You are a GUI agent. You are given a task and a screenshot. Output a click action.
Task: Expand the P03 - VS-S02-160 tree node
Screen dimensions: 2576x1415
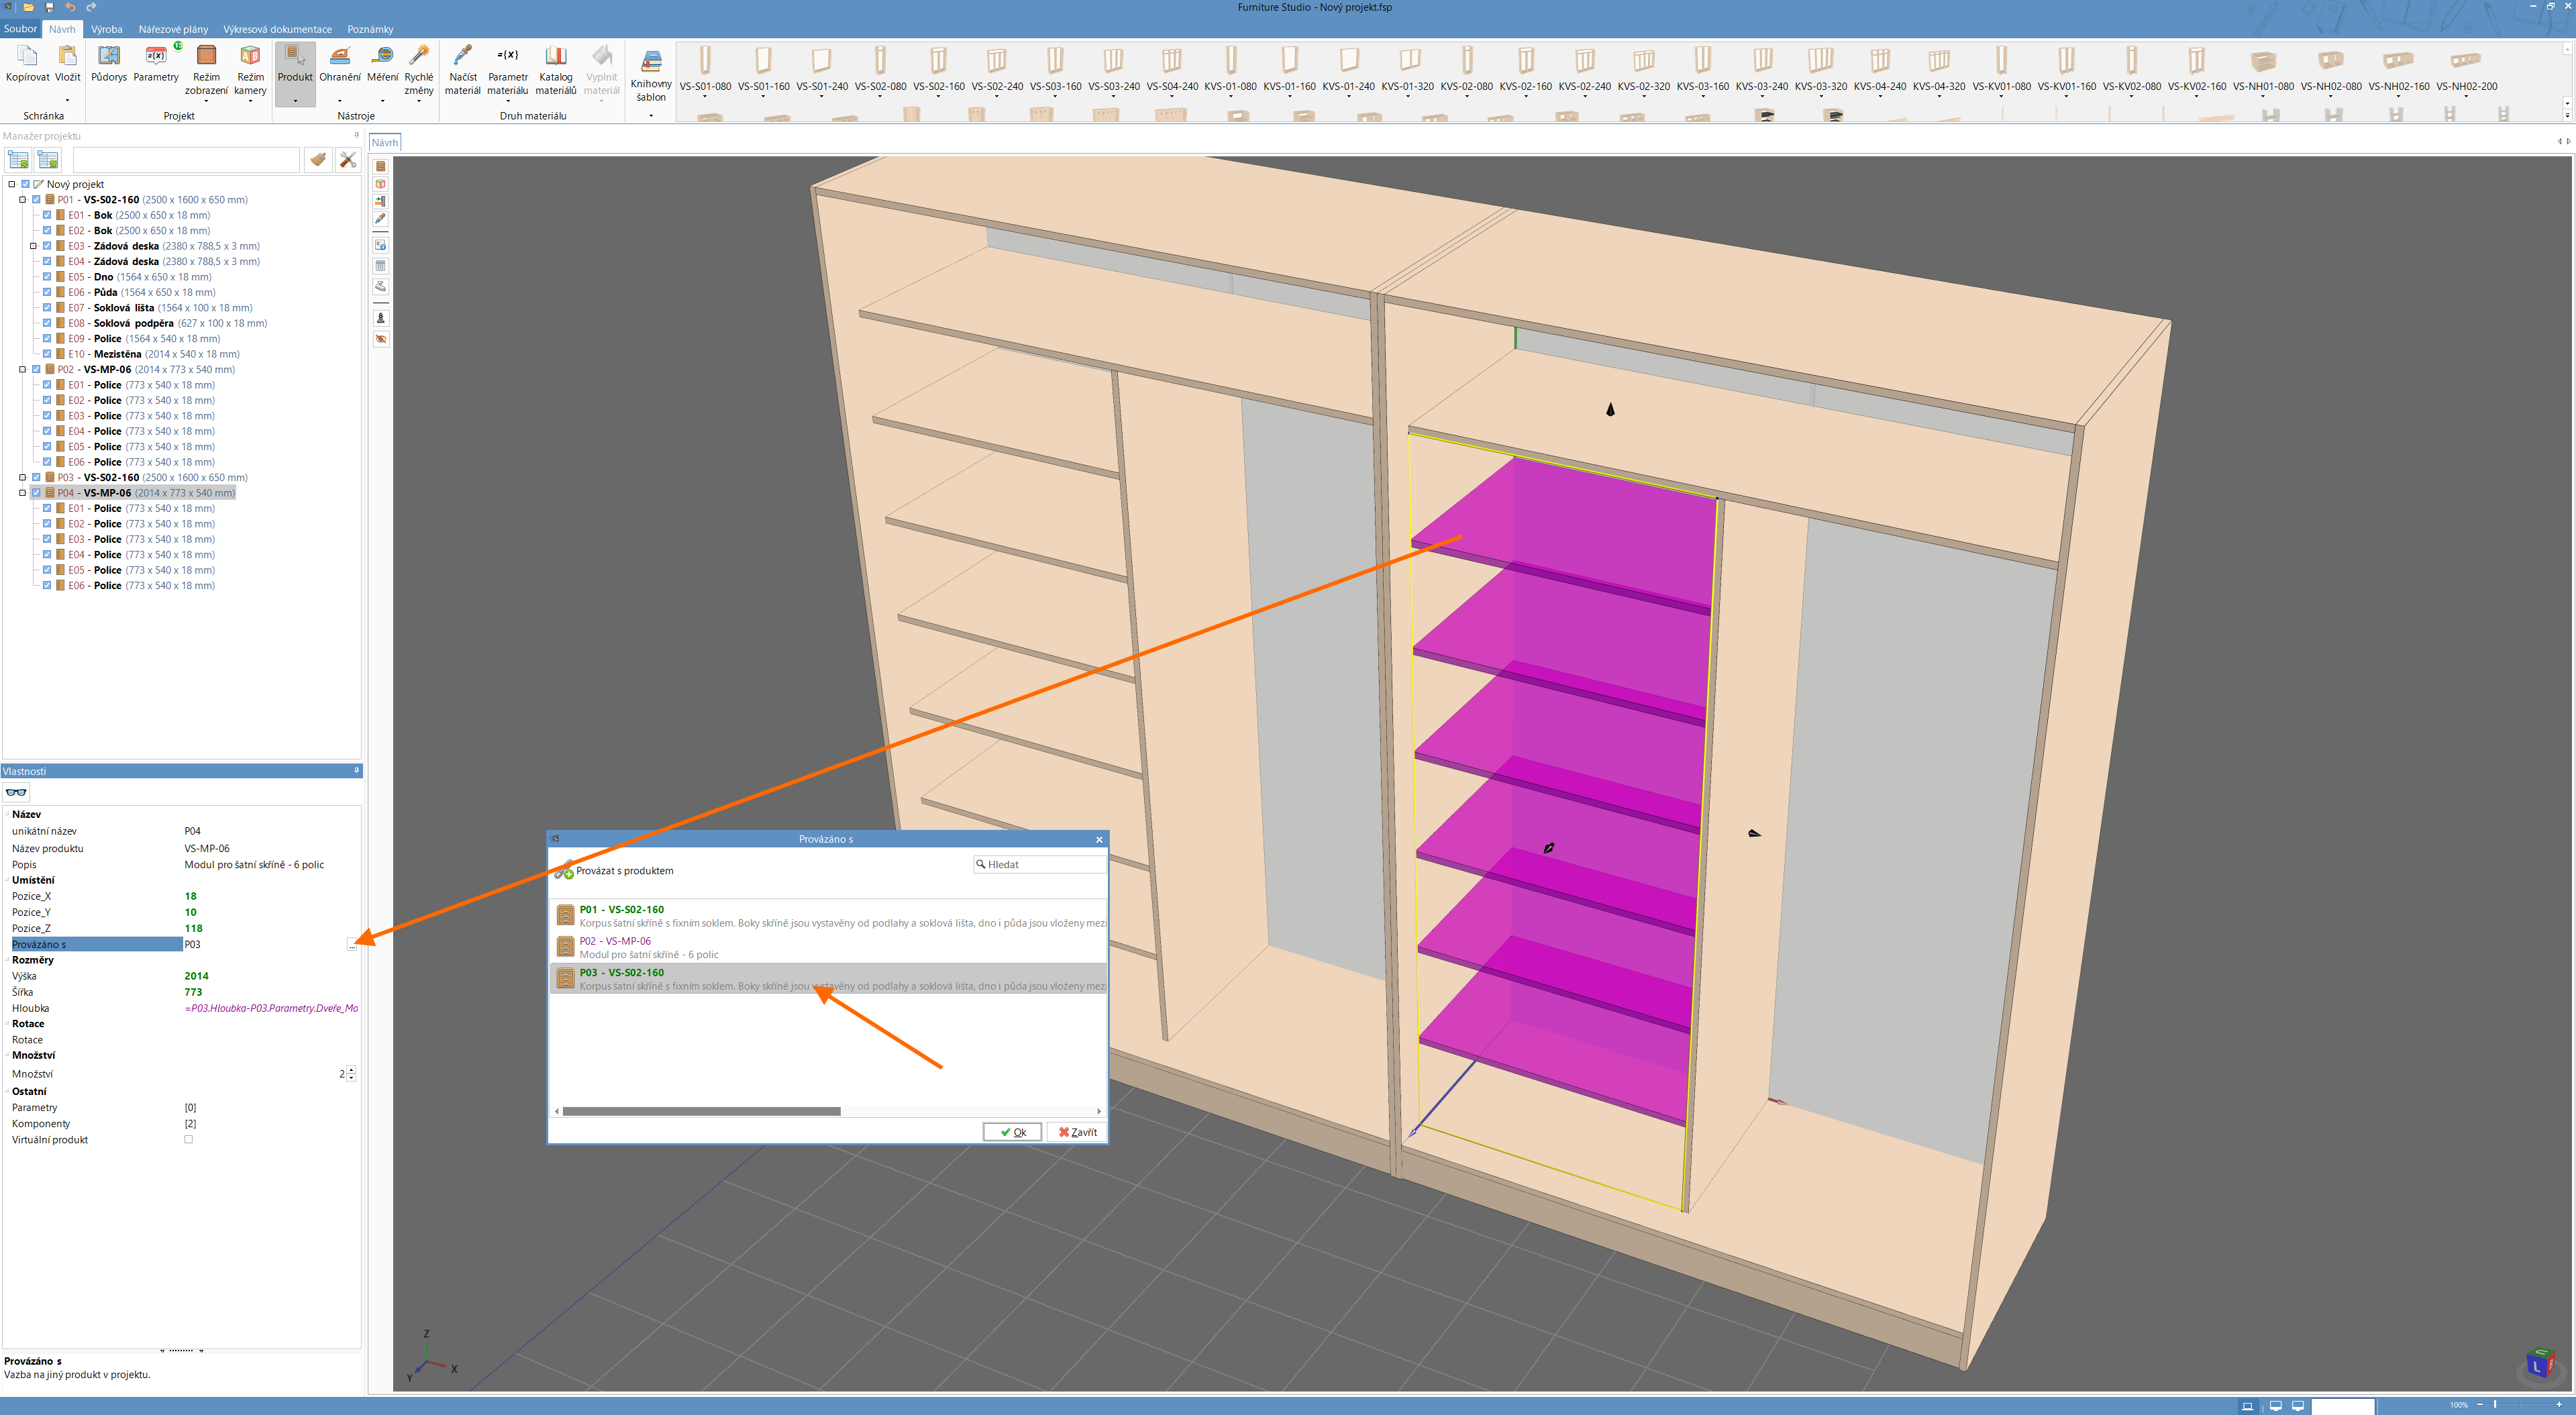tap(22, 477)
